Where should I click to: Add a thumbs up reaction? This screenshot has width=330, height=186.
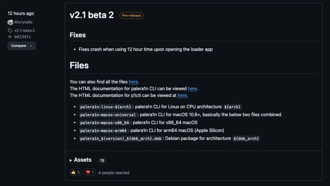[75, 172]
